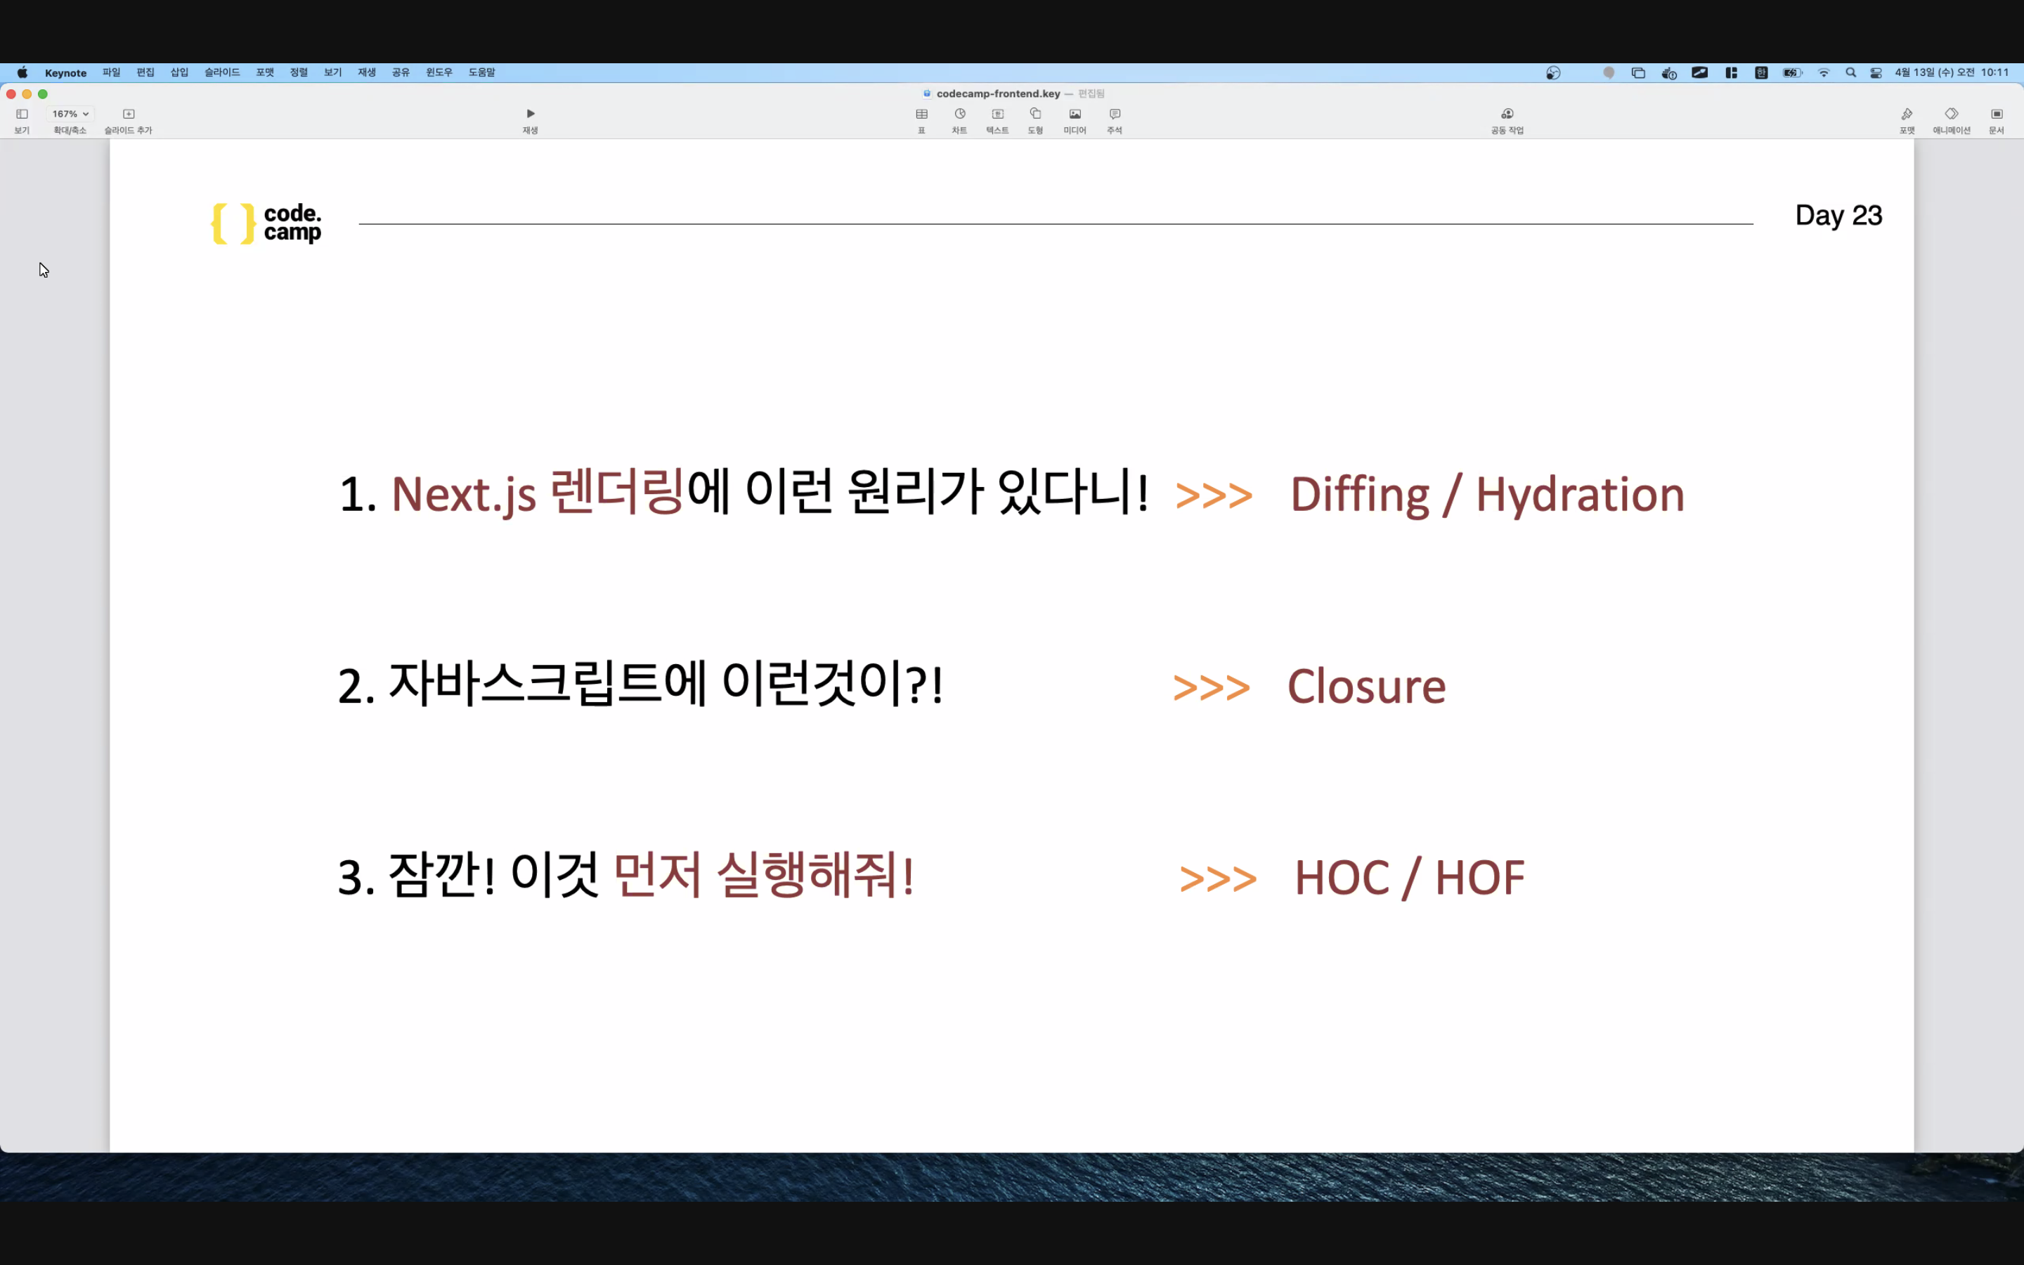Screen dimensions: 2024x1265
Task: Expand document title codecamp-frontend.key menu
Action: coord(997,93)
